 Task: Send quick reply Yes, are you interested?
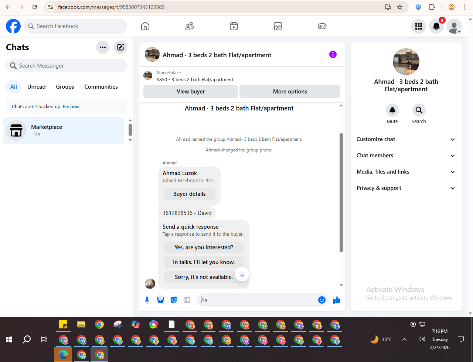click(x=204, y=247)
